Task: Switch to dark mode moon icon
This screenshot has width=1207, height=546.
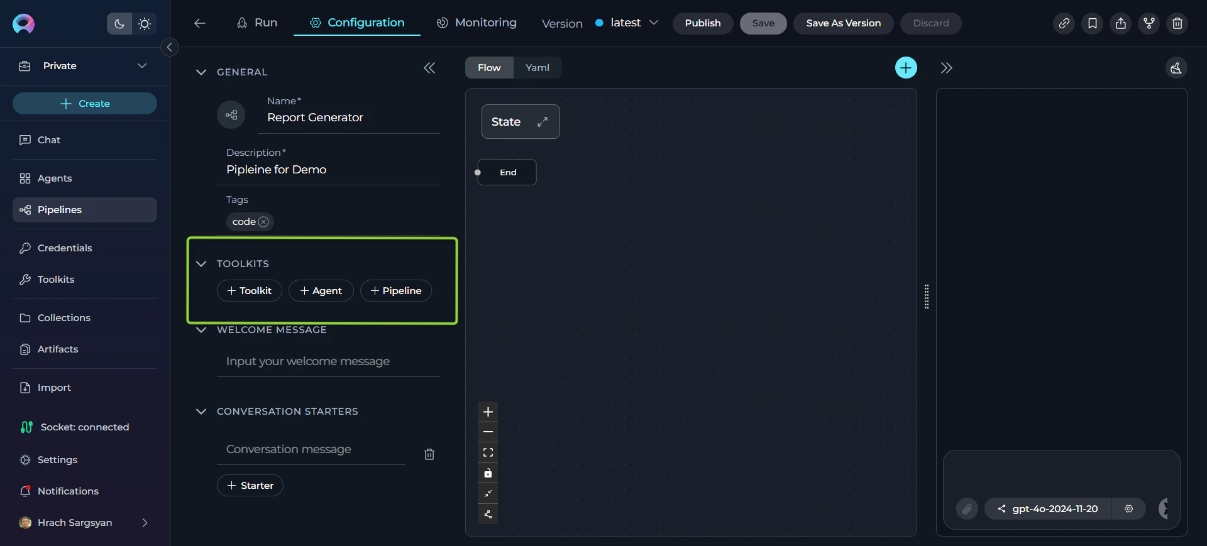Action: (x=119, y=24)
